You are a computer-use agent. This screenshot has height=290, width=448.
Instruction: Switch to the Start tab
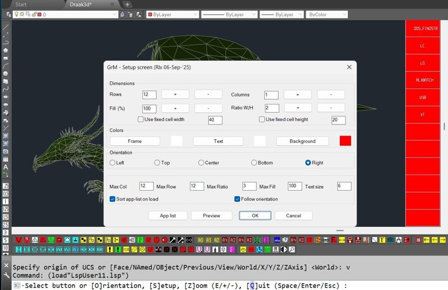pyautogui.click(x=21, y=4)
